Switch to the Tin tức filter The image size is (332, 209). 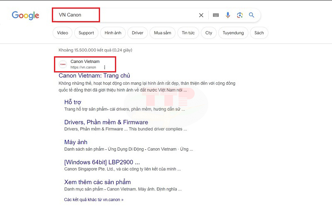(x=188, y=33)
